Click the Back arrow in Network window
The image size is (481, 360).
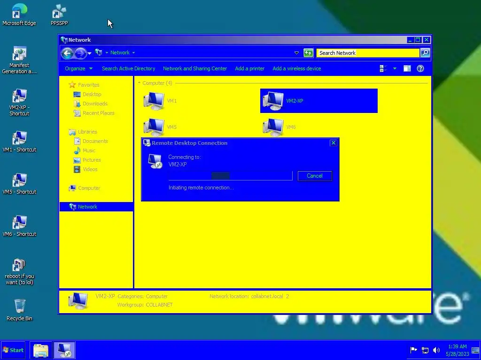(67, 53)
